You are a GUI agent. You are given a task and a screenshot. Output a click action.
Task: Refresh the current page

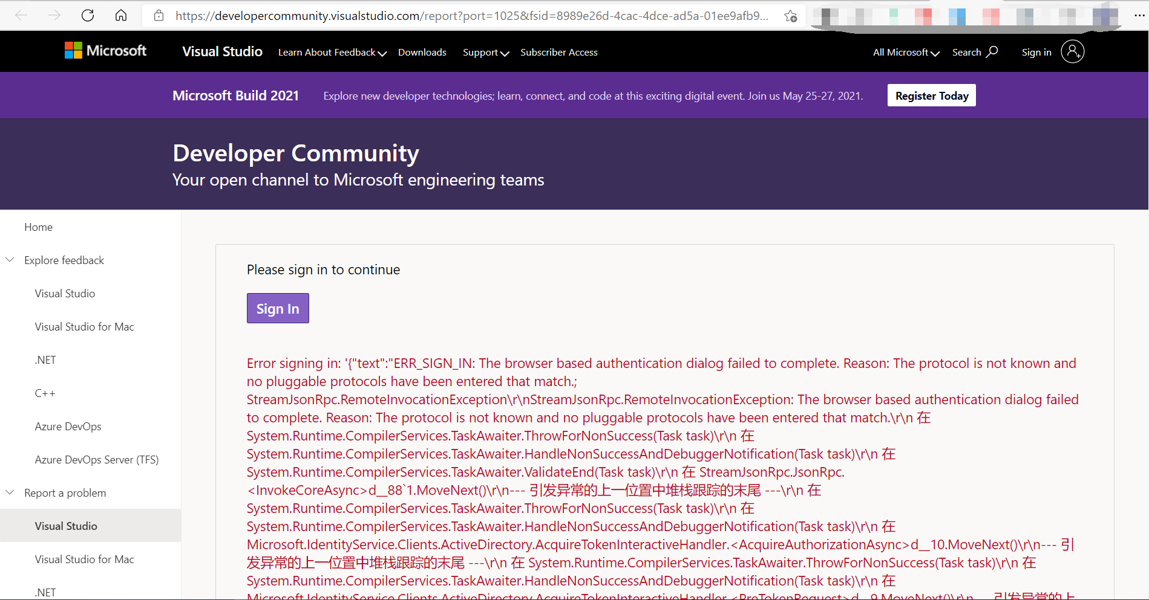87,15
